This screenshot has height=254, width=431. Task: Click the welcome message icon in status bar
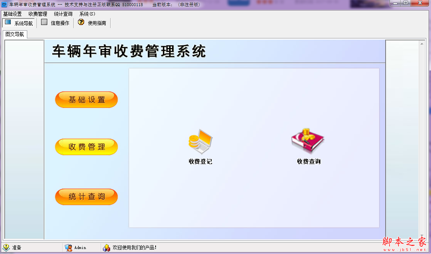click(106, 248)
